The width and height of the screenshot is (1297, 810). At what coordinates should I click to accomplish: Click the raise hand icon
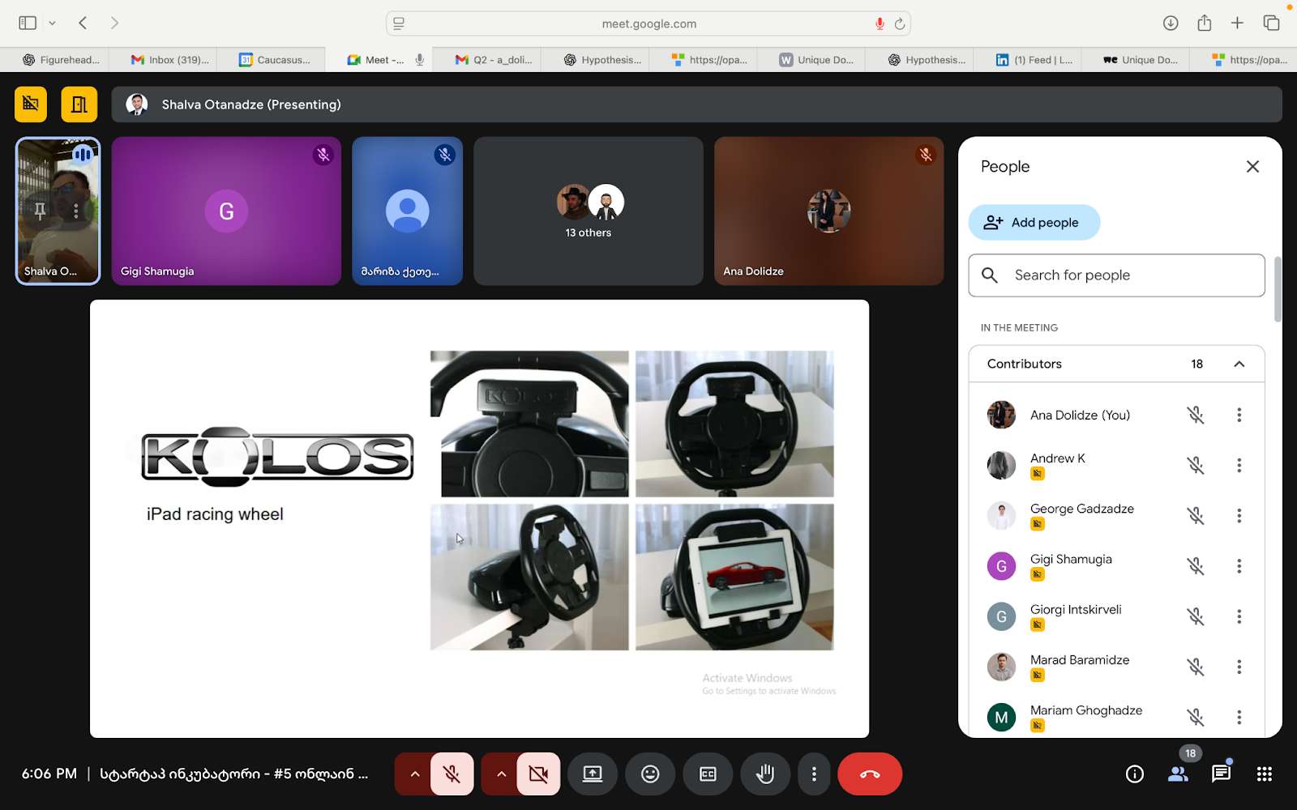764,774
